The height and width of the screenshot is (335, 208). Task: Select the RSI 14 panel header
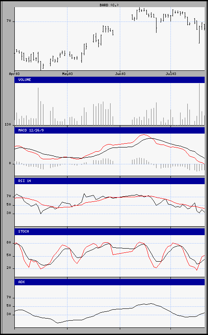click(110, 181)
